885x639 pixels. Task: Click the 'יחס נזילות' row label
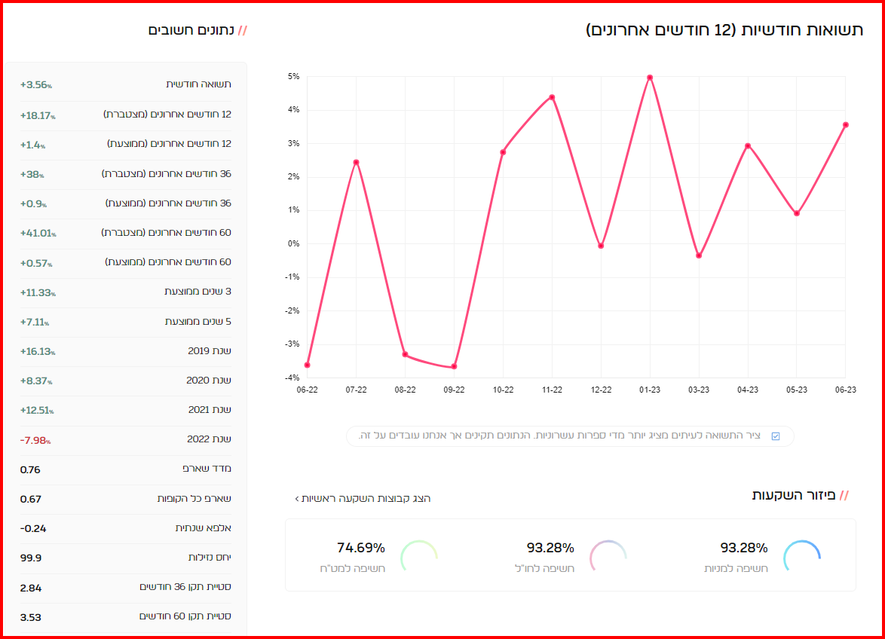[x=210, y=557]
